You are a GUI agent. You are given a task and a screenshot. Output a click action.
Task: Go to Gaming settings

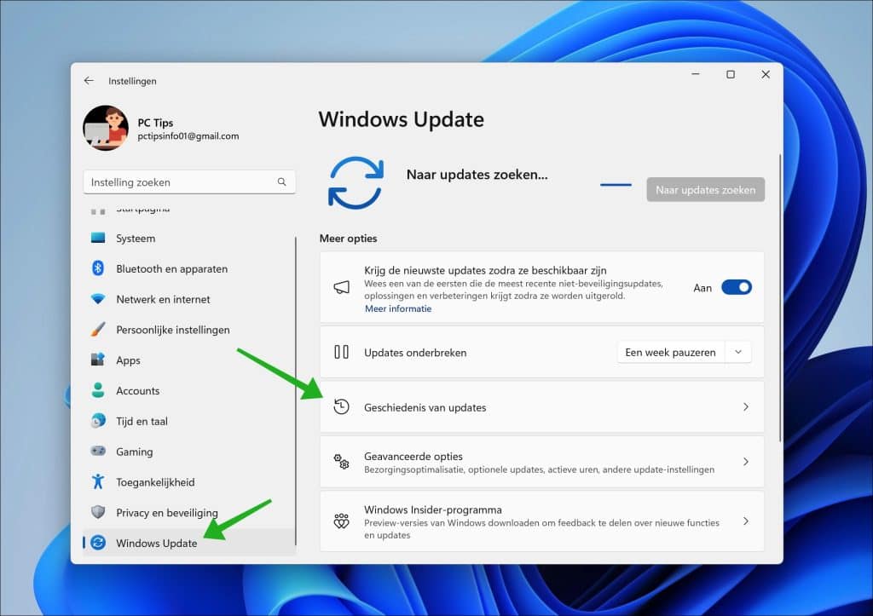[188, 452]
